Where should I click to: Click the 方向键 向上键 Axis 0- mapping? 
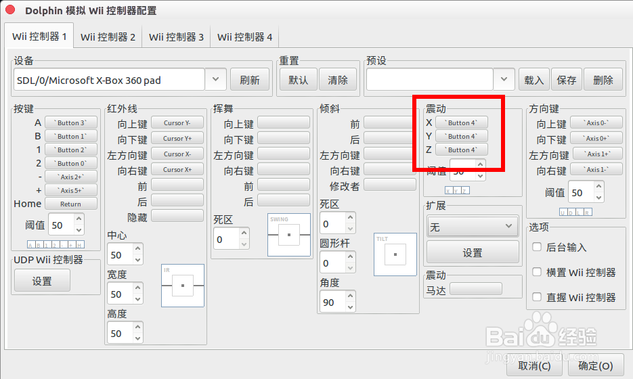point(596,122)
